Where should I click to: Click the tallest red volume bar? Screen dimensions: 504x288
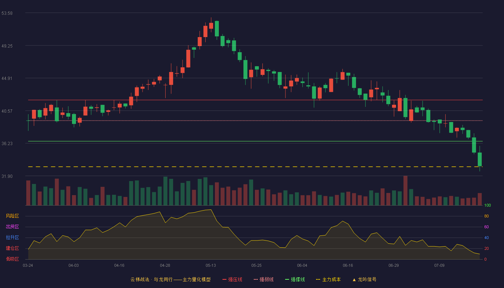tap(405, 190)
